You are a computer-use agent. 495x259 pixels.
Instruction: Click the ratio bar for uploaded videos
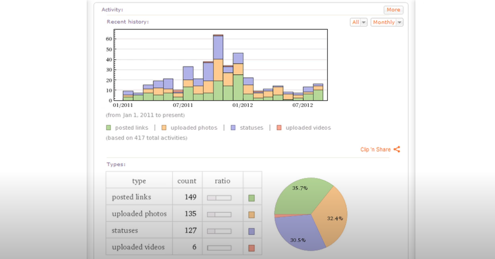point(219,248)
